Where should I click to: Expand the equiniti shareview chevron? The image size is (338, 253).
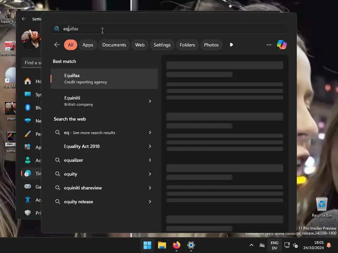click(x=150, y=188)
